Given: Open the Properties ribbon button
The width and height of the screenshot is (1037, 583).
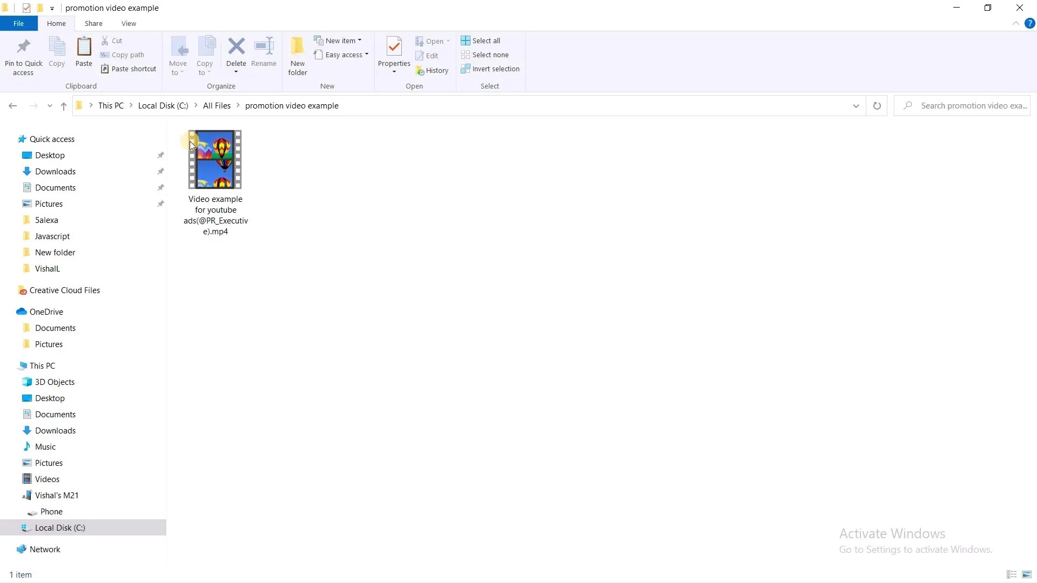Looking at the screenshot, I should point(394,47).
